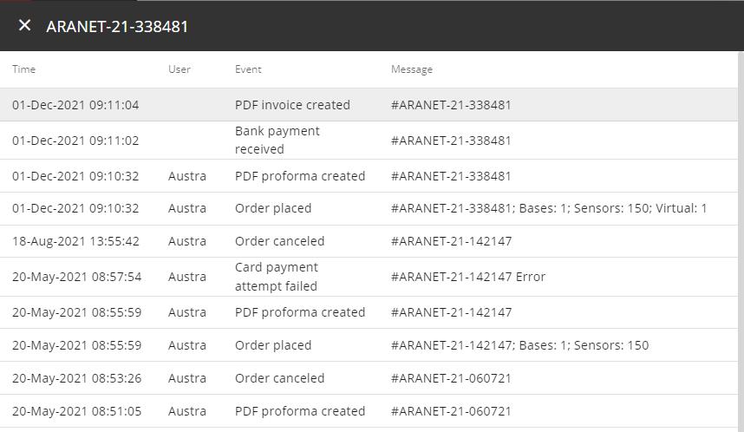Select the 20-May-2021 08:55:59 PDF proforma row
The height and width of the screenshot is (432, 744).
pos(300,312)
